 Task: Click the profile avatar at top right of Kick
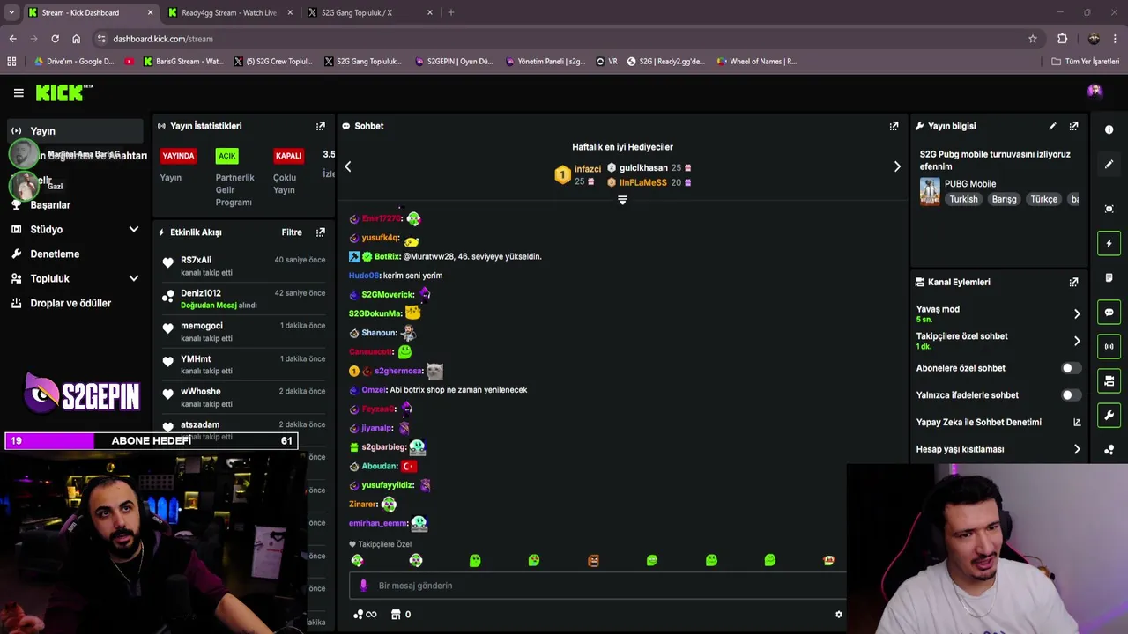click(1095, 91)
